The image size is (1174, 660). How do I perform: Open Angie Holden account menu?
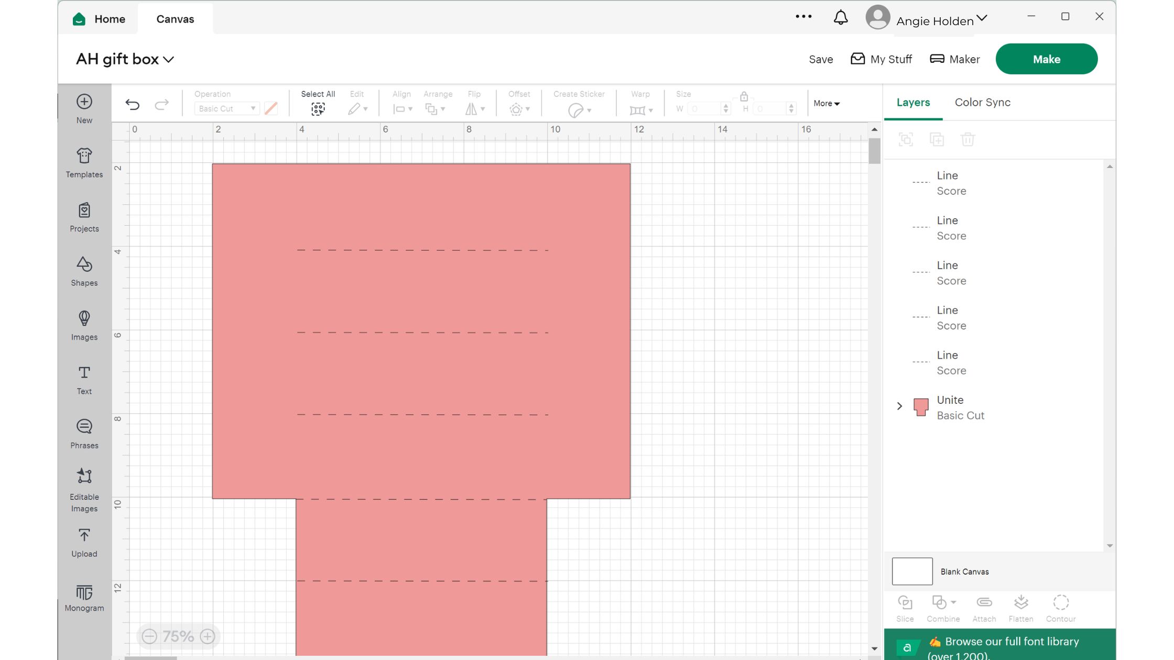coord(934,20)
